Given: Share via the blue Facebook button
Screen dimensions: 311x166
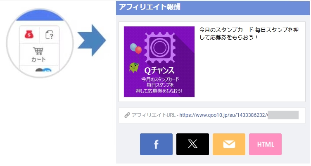Looking at the screenshot, I should (x=156, y=145).
